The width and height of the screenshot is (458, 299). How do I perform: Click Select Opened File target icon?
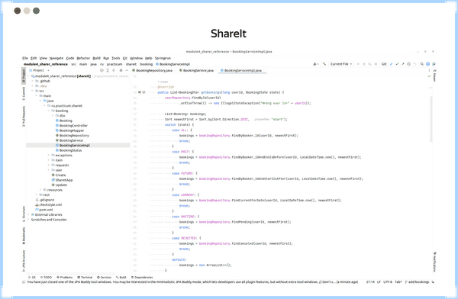(102, 70)
